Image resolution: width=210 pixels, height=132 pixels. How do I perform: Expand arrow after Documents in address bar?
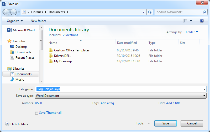click(68, 12)
